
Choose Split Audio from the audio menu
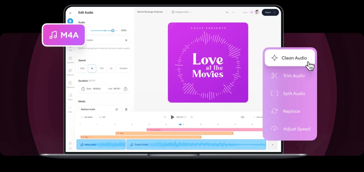[294, 93]
